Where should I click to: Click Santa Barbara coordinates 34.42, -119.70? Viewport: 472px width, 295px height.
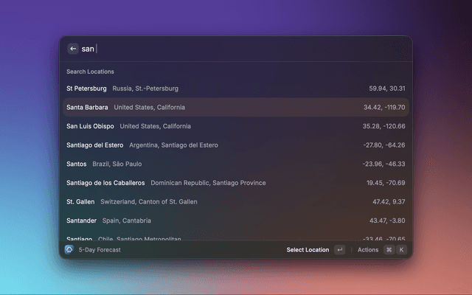pyautogui.click(x=383, y=107)
